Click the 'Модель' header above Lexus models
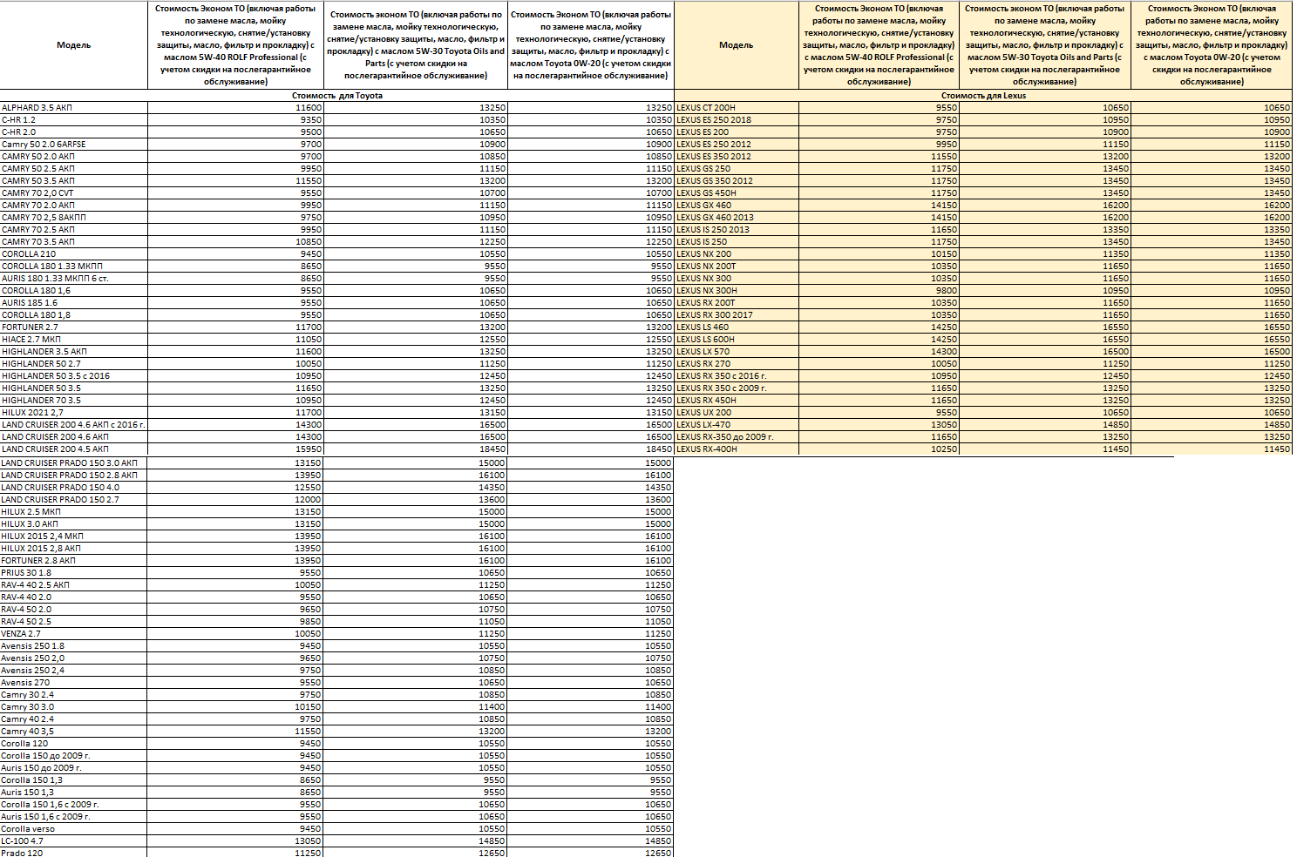 tap(737, 45)
